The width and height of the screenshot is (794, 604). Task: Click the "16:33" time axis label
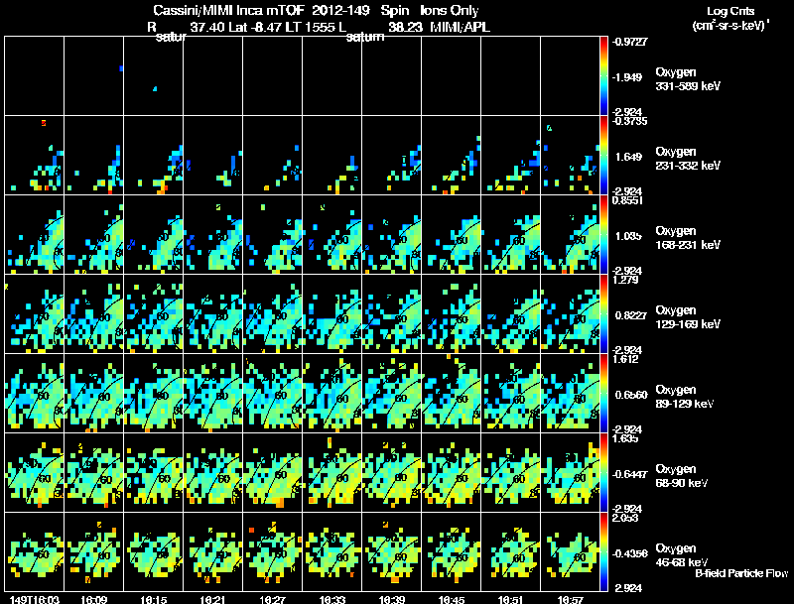(332, 599)
